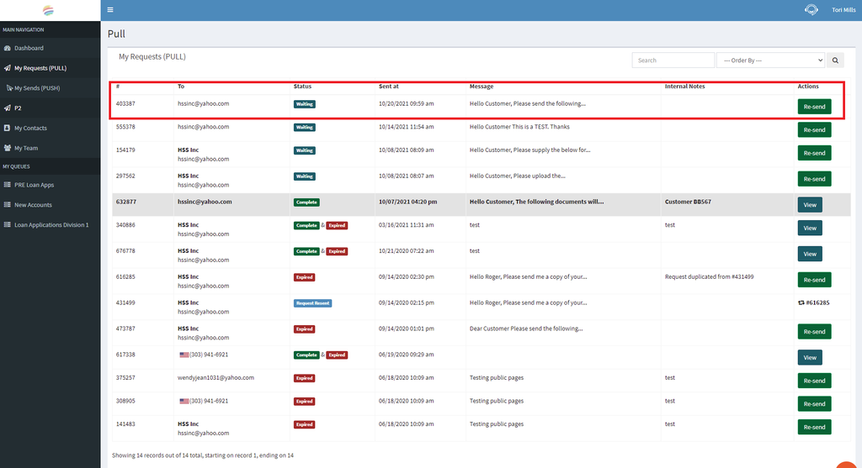Click internal note "Customer BB567"

(x=688, y=202)
